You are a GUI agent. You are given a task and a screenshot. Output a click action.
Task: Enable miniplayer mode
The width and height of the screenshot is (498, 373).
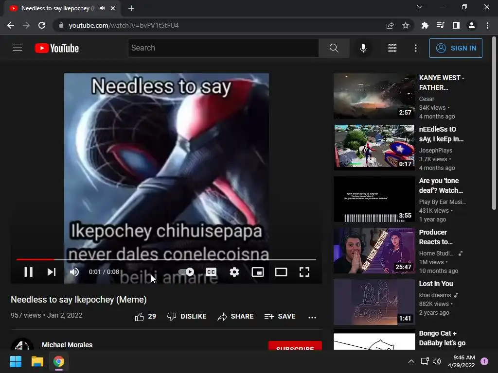[x=258, y=272]
